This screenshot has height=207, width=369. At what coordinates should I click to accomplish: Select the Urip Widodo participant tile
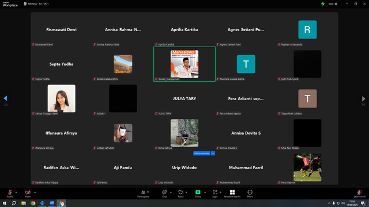(184, 167)
